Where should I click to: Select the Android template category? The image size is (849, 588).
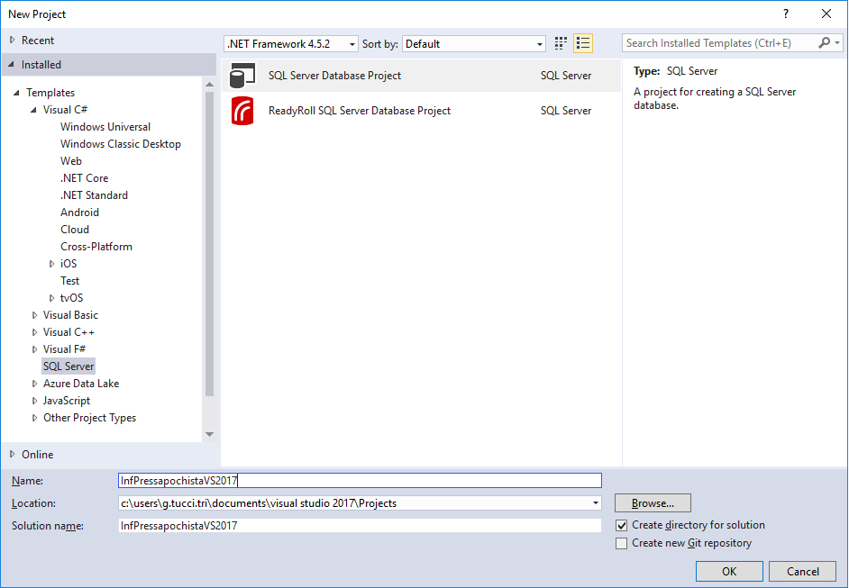(79, 212)
